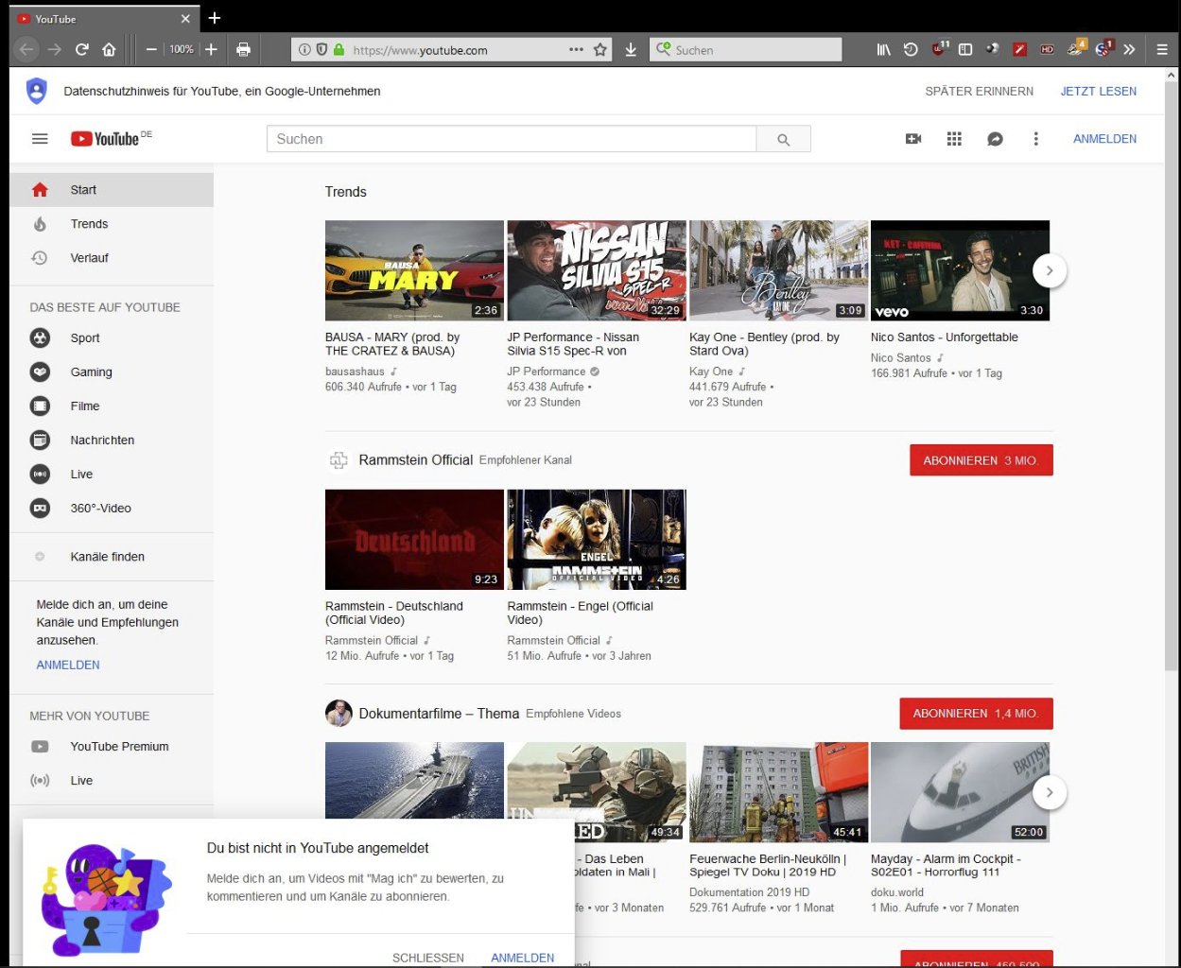This screenshot has height=968, width=1181.
Task: Open the Filme category
Action: (112, 406)
